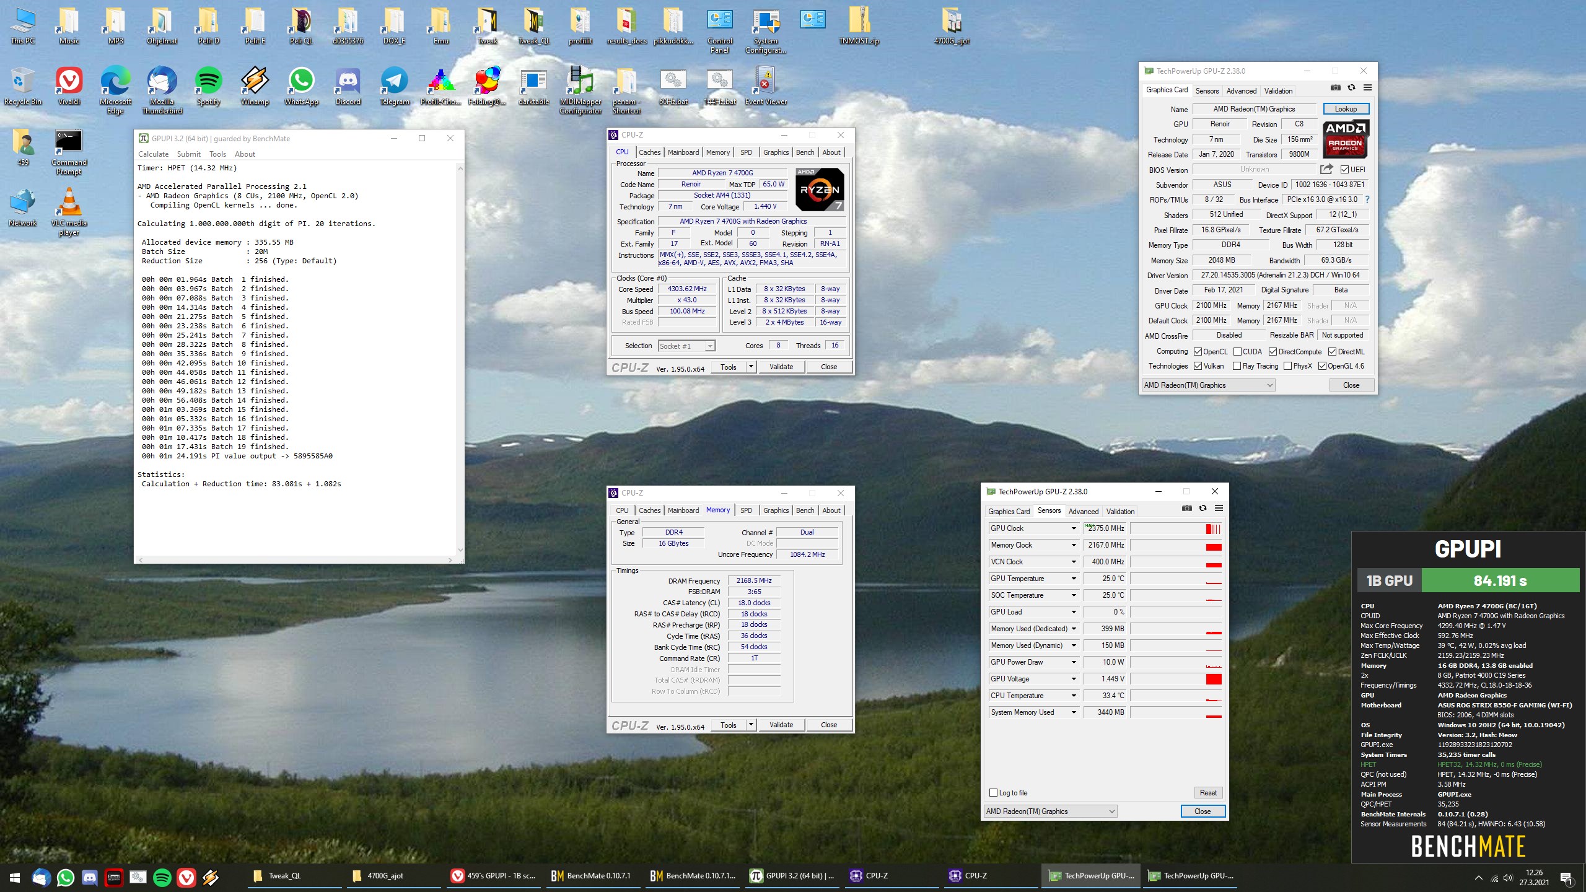
Task: Switch to Mainboard tab in upper CPU-Z
Action: (683, 152)
